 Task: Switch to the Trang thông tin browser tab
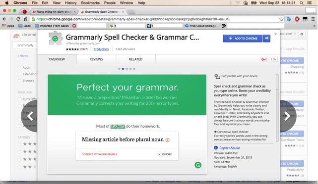point(54,12)
